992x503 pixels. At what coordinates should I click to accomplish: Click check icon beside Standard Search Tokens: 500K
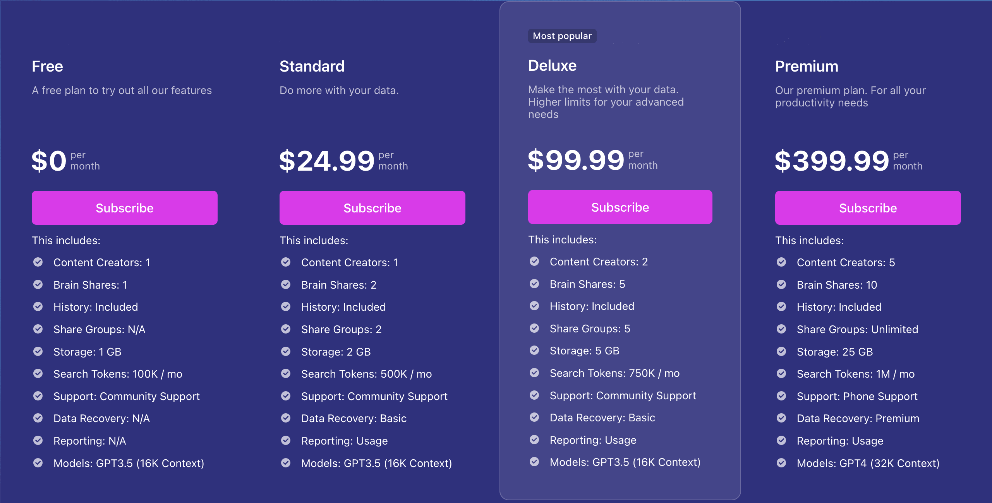click(x=286, y=374)
